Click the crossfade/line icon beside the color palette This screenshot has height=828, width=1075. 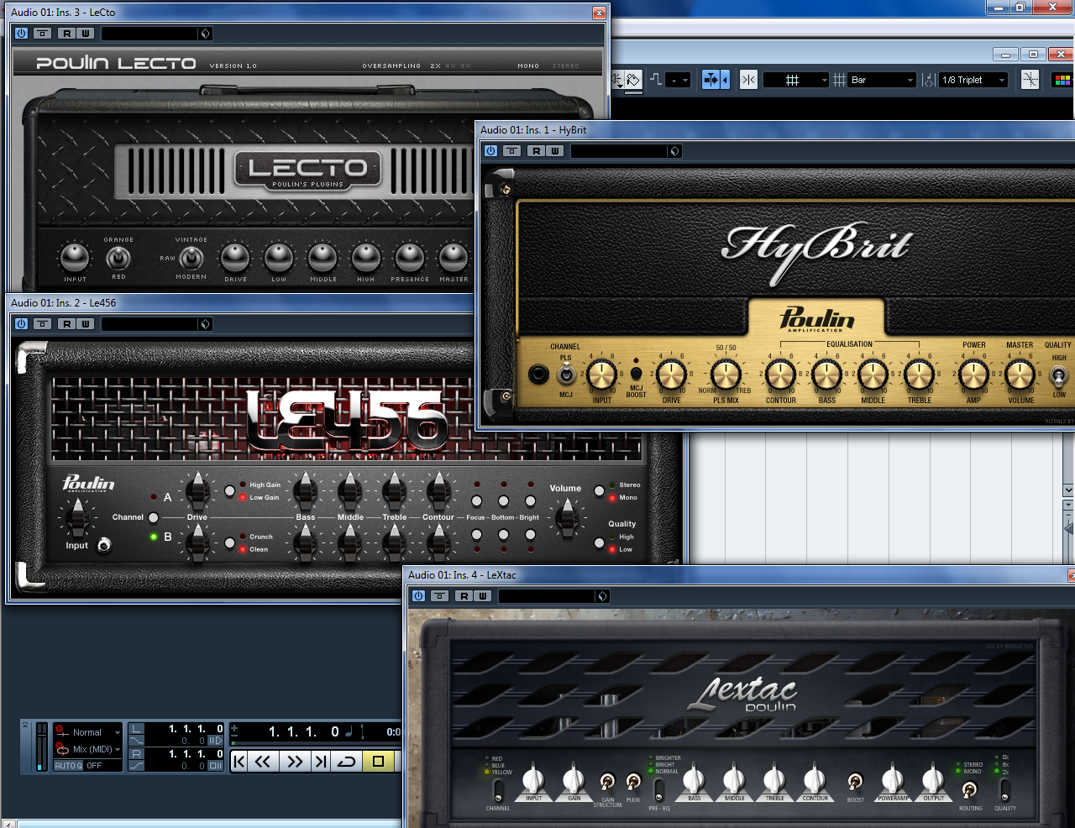pos(1030,79)
